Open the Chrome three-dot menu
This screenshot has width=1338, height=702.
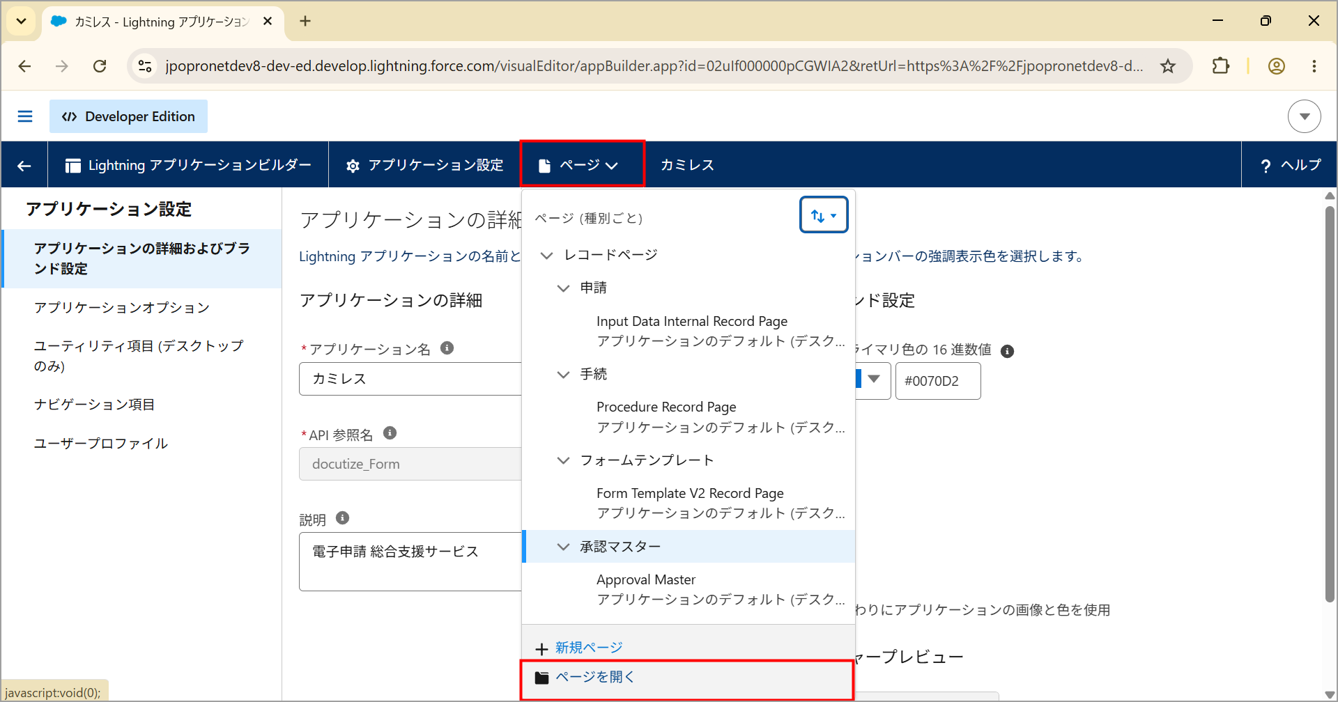tap(1314, 66)
